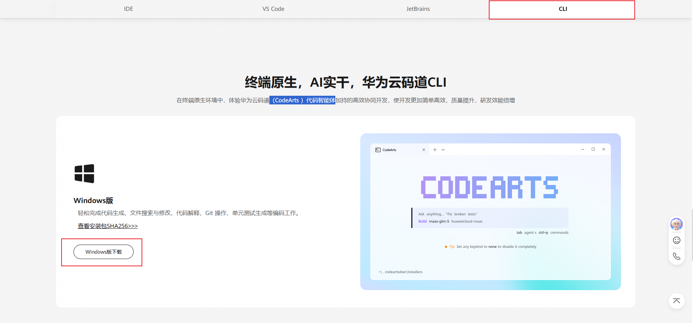Image resolution: width=693 pixels, height=323 pixels.
Task: Click the Windows版下载 download button
Action: tap(104, 252)
